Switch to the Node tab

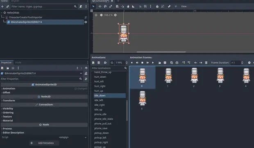(18, 62)
